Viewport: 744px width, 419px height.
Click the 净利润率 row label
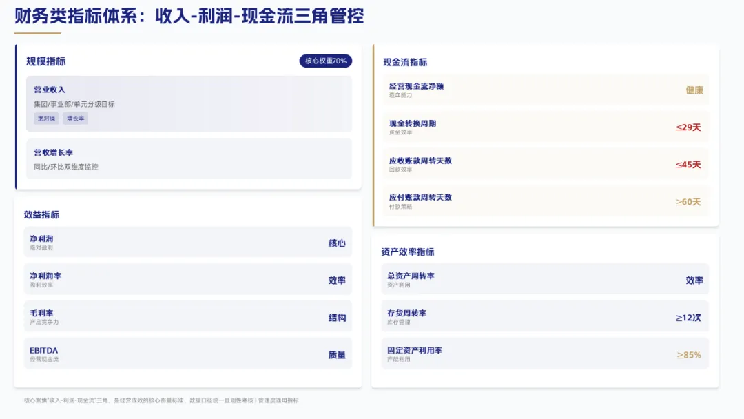(45, 276)
